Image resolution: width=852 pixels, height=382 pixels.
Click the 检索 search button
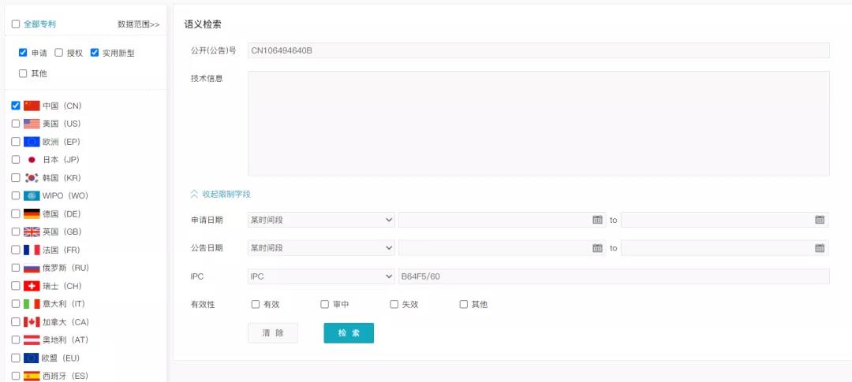pyautogui.click(x=349, y=333)
